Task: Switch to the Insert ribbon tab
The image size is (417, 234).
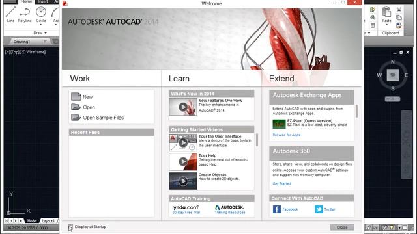Action: point(43,1)
